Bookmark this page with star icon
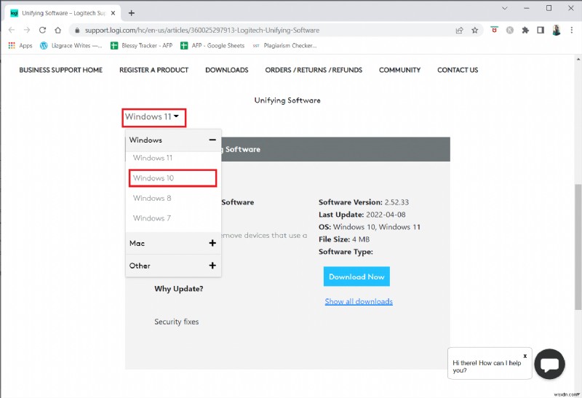The width and height of the screenshot is (582, 398). coord(475,31)
